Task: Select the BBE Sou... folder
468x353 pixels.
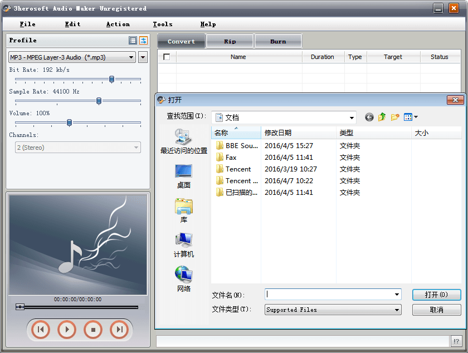Action: 237,146
